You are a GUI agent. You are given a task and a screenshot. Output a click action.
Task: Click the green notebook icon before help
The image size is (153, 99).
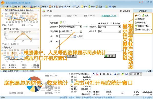107,7
